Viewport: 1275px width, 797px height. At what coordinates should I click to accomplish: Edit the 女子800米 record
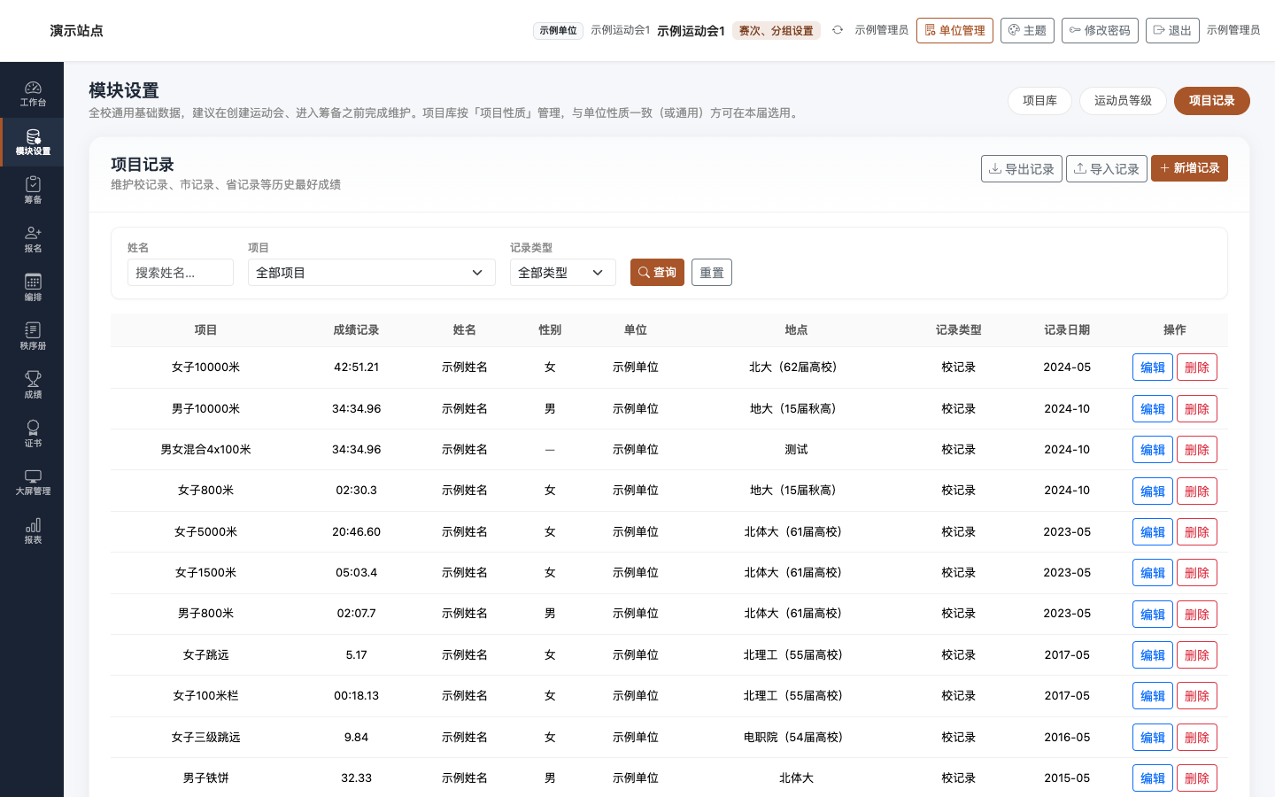tap(1153, 491)
